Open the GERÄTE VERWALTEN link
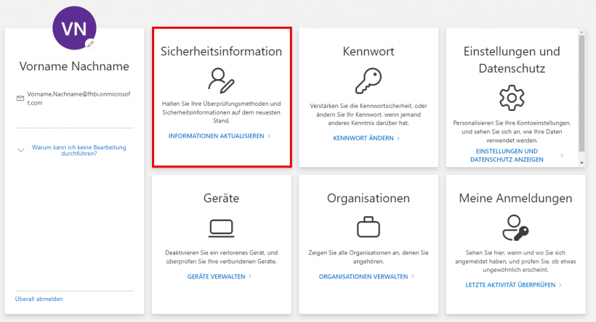This screenshot has width=596, height=322. tap(216, 276)
